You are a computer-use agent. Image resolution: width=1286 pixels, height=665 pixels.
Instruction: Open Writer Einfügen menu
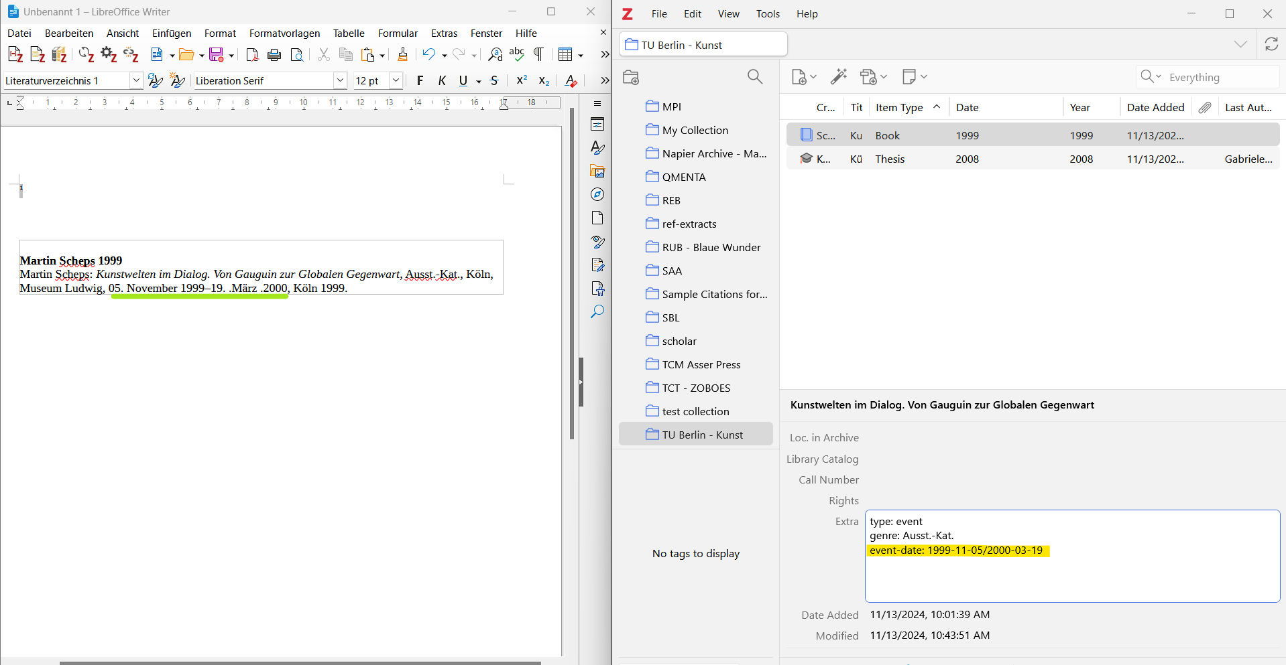(x=172, y=33)
